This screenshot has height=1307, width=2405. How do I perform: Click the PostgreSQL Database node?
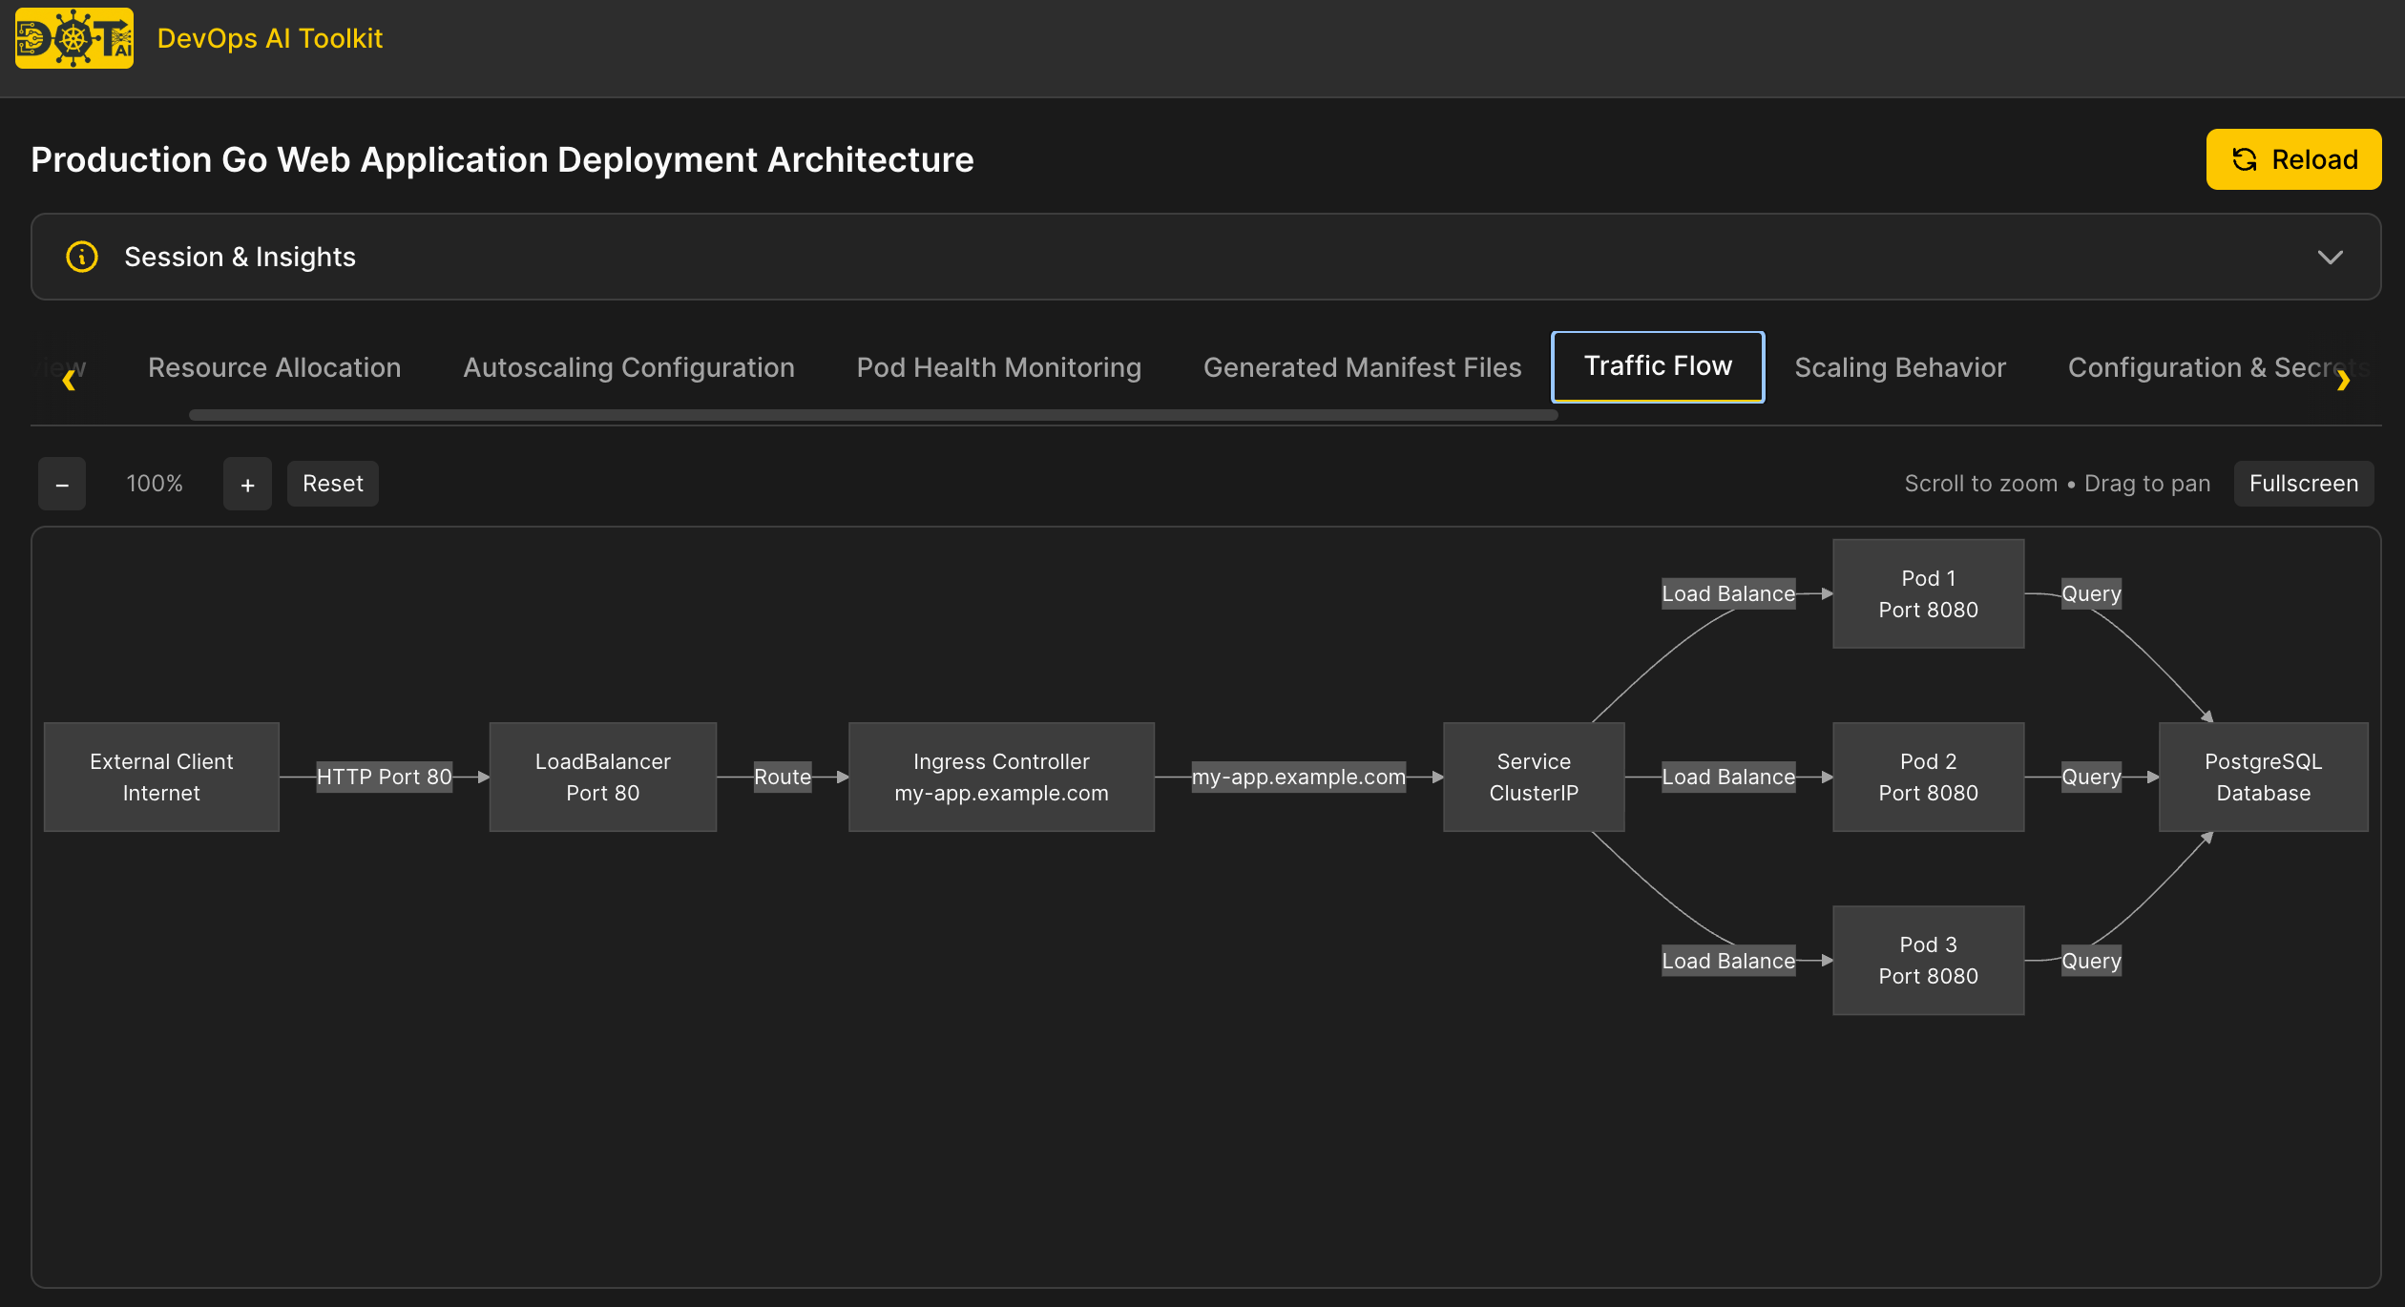(x=2263, y=776)
